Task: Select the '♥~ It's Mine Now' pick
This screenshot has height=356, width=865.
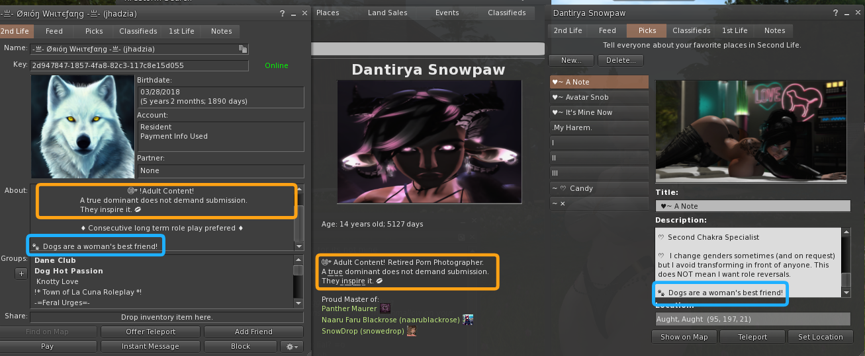Action: click(x=599, y=112)
